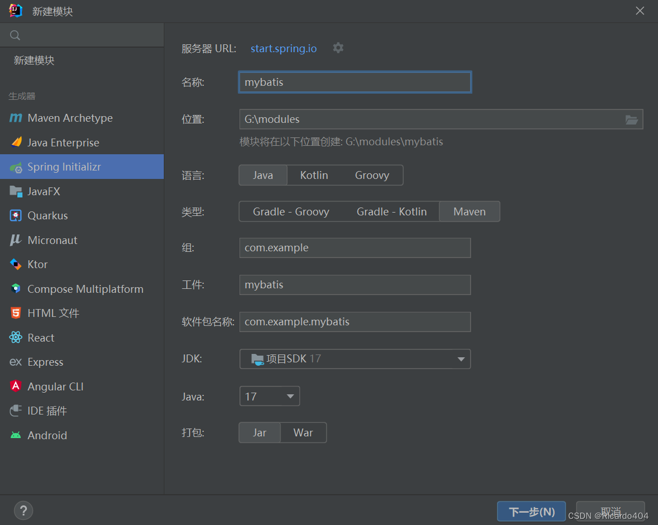Image resolution: width=658 pixels, height=525 pixels.
Task: Select the React generator icon
Action: click(16, 337)
